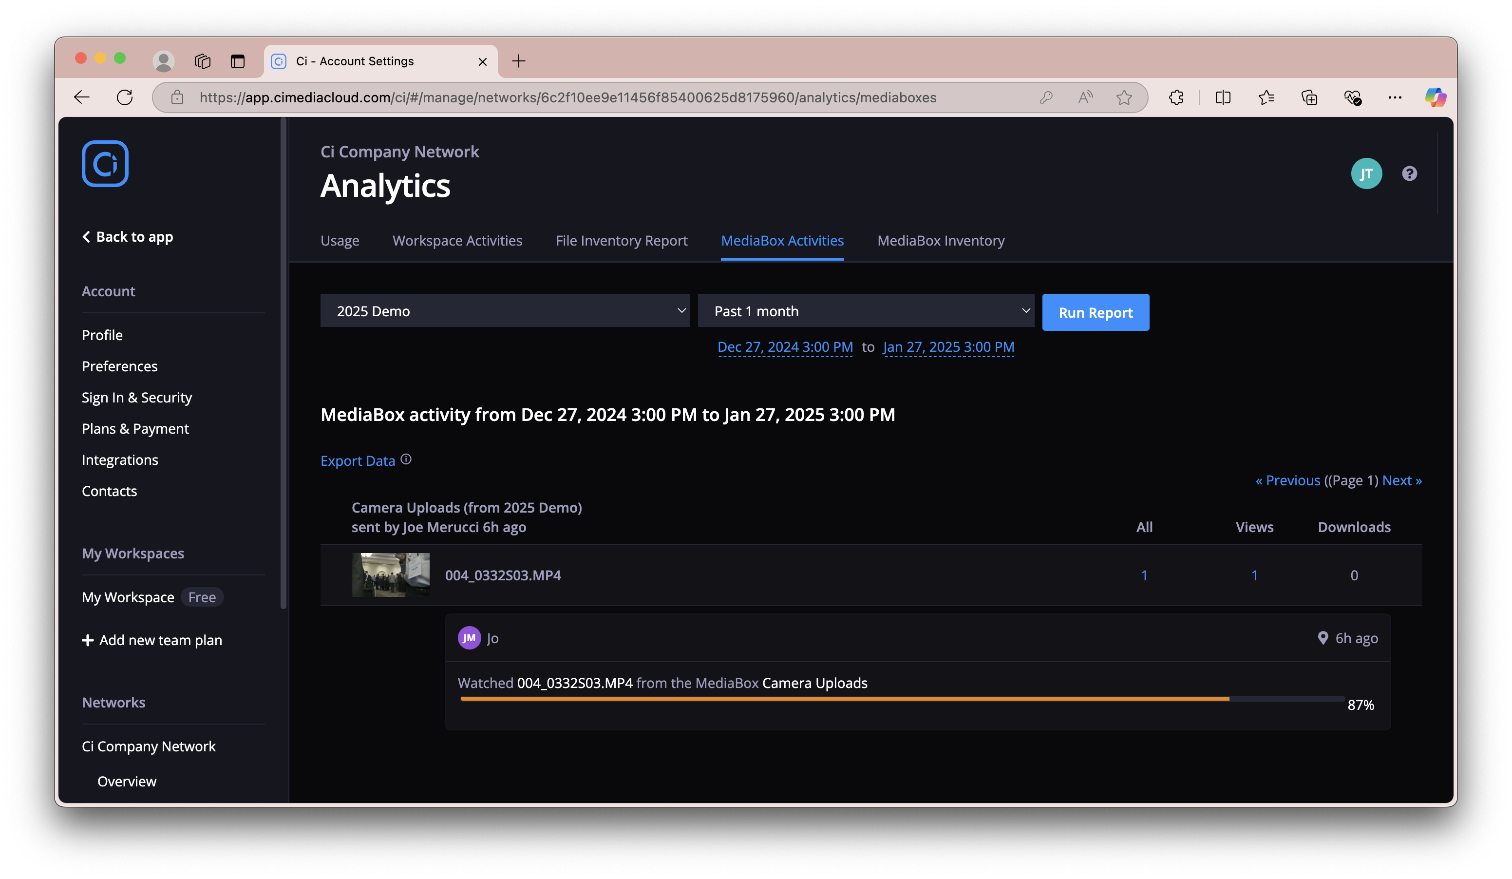Go to the Next page link
Viewport: 1512px width, 879px height.
pos(1401,480)
